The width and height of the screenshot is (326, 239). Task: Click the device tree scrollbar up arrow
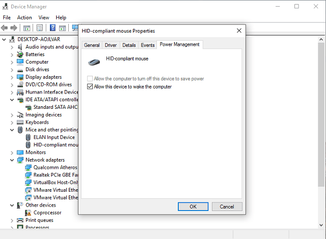[321, 40]
